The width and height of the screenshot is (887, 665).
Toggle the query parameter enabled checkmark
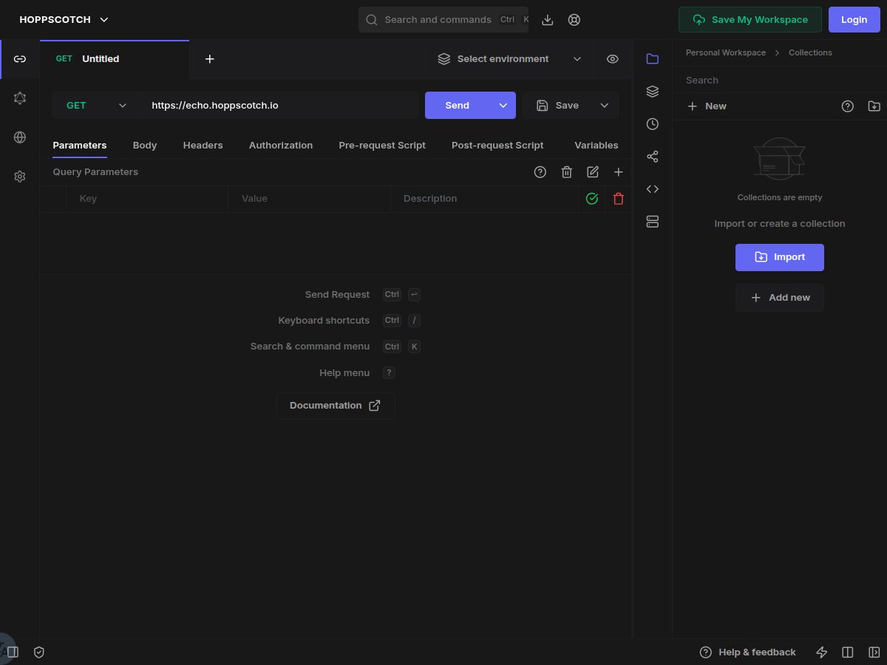pos(591,199)
